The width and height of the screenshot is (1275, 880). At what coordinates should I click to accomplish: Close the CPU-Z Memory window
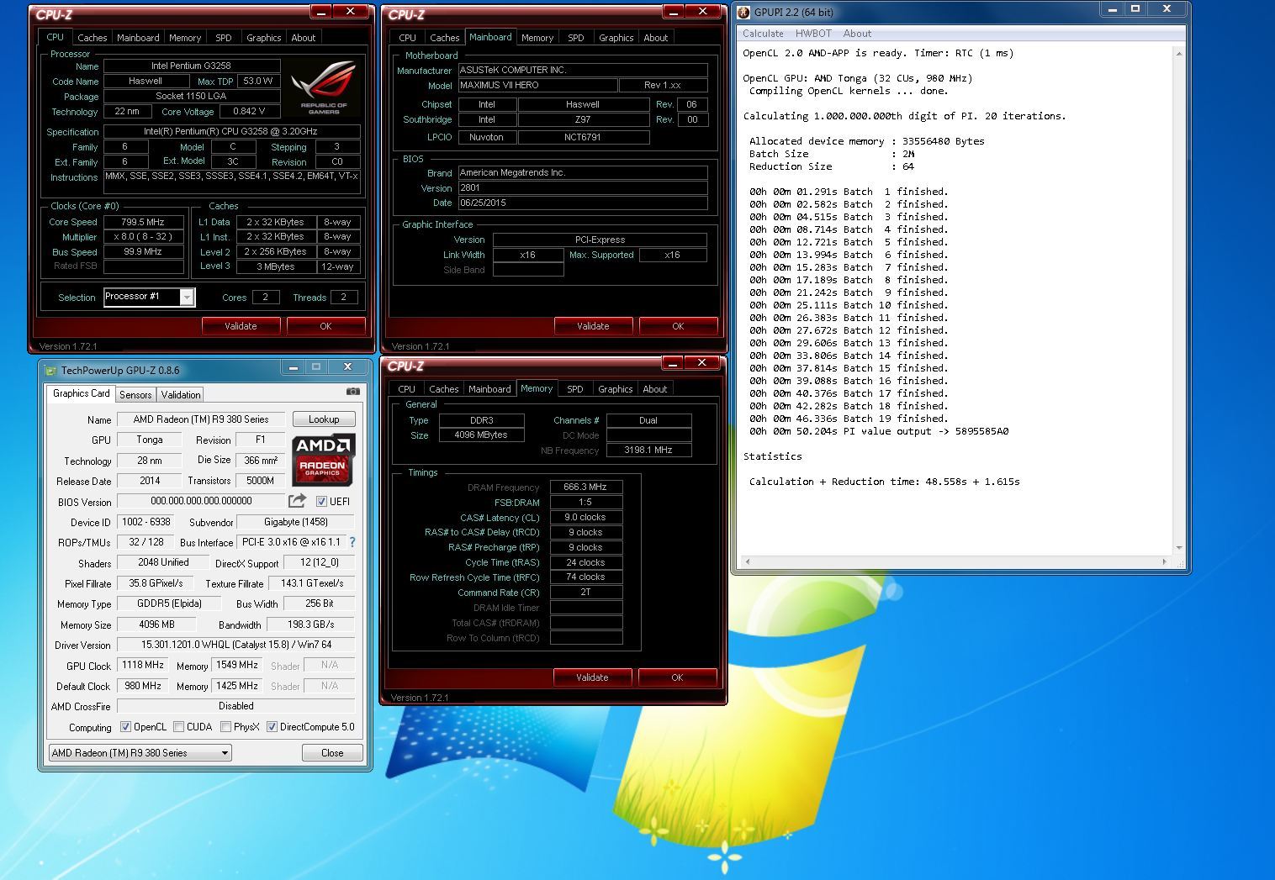[701, 362]
